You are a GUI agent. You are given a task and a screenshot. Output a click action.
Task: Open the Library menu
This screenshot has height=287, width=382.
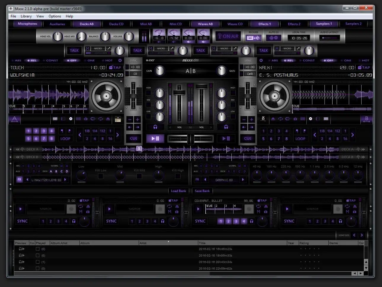[26, 16]
